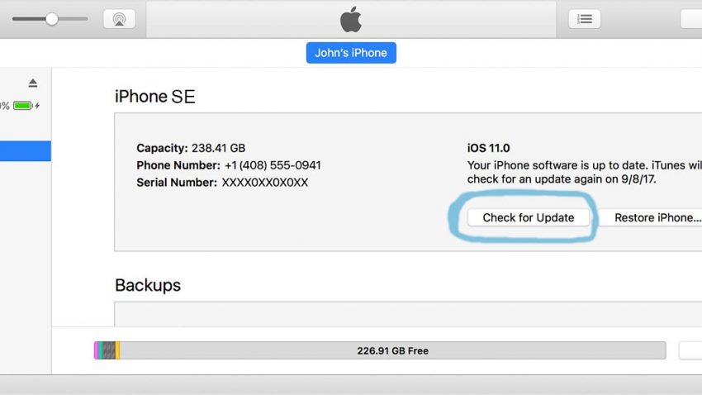Click the gray striped storage segment
This screenshot has width=702, height=395.
(x=109, y=350)
